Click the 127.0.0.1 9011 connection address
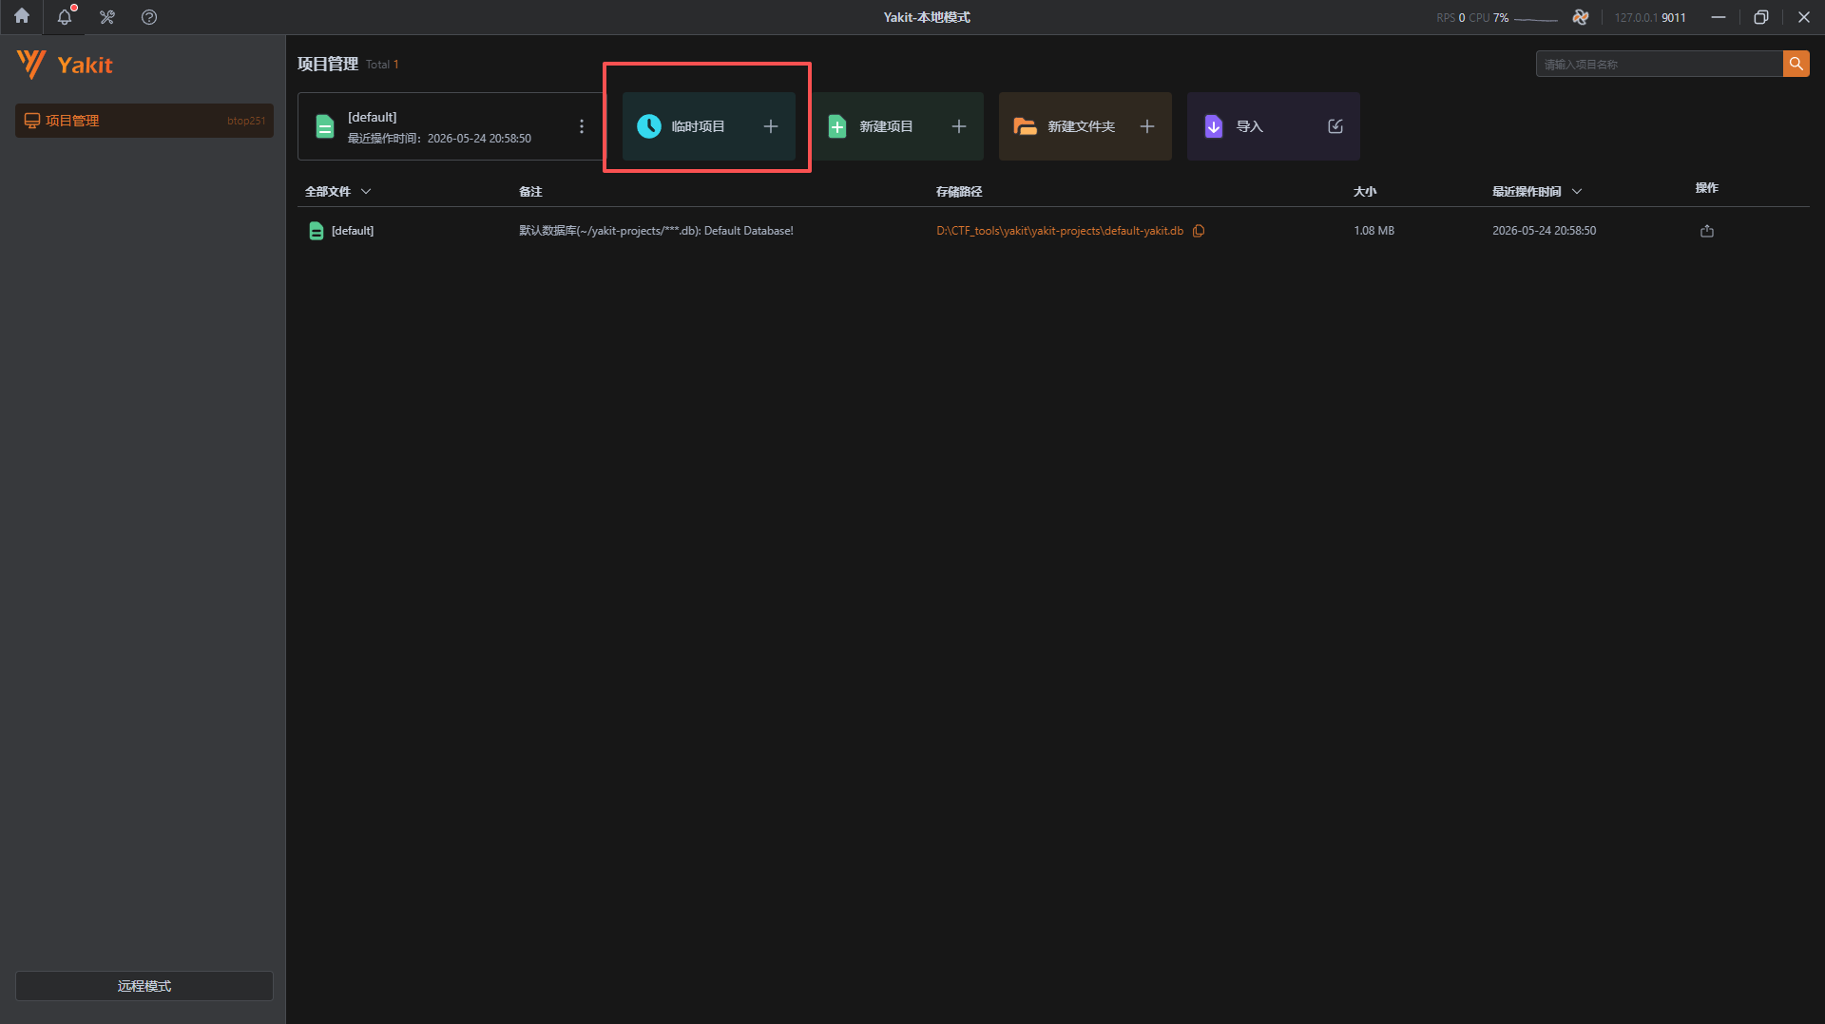The width and height of the screenshot is (1825, 1024). 1650,18
